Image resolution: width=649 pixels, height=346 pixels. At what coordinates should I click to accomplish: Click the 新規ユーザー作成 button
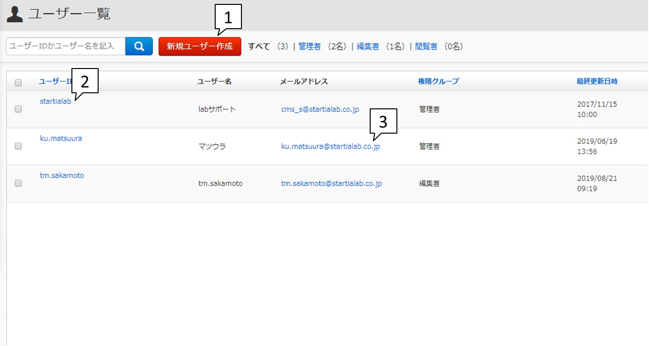[200, 47]
